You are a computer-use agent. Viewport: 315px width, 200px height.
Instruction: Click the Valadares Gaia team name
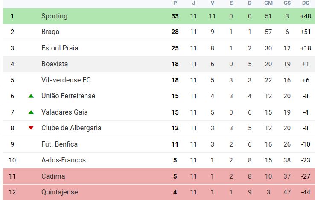pyautogui.click(x=64, y=112)
